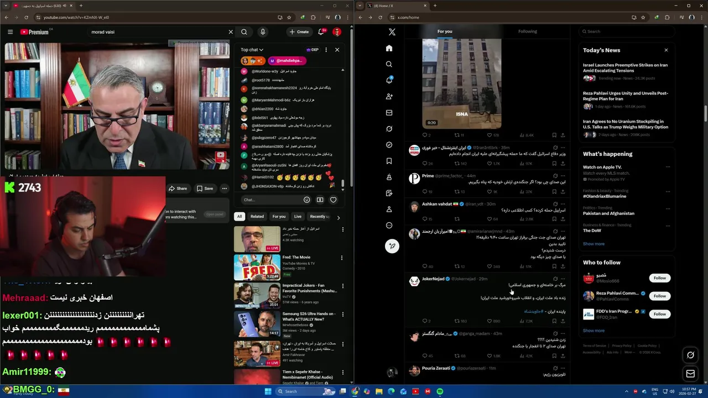This screenshot has width=708, height=398.
Task: Close the live chat panel
Action: [x=337, y=50]
